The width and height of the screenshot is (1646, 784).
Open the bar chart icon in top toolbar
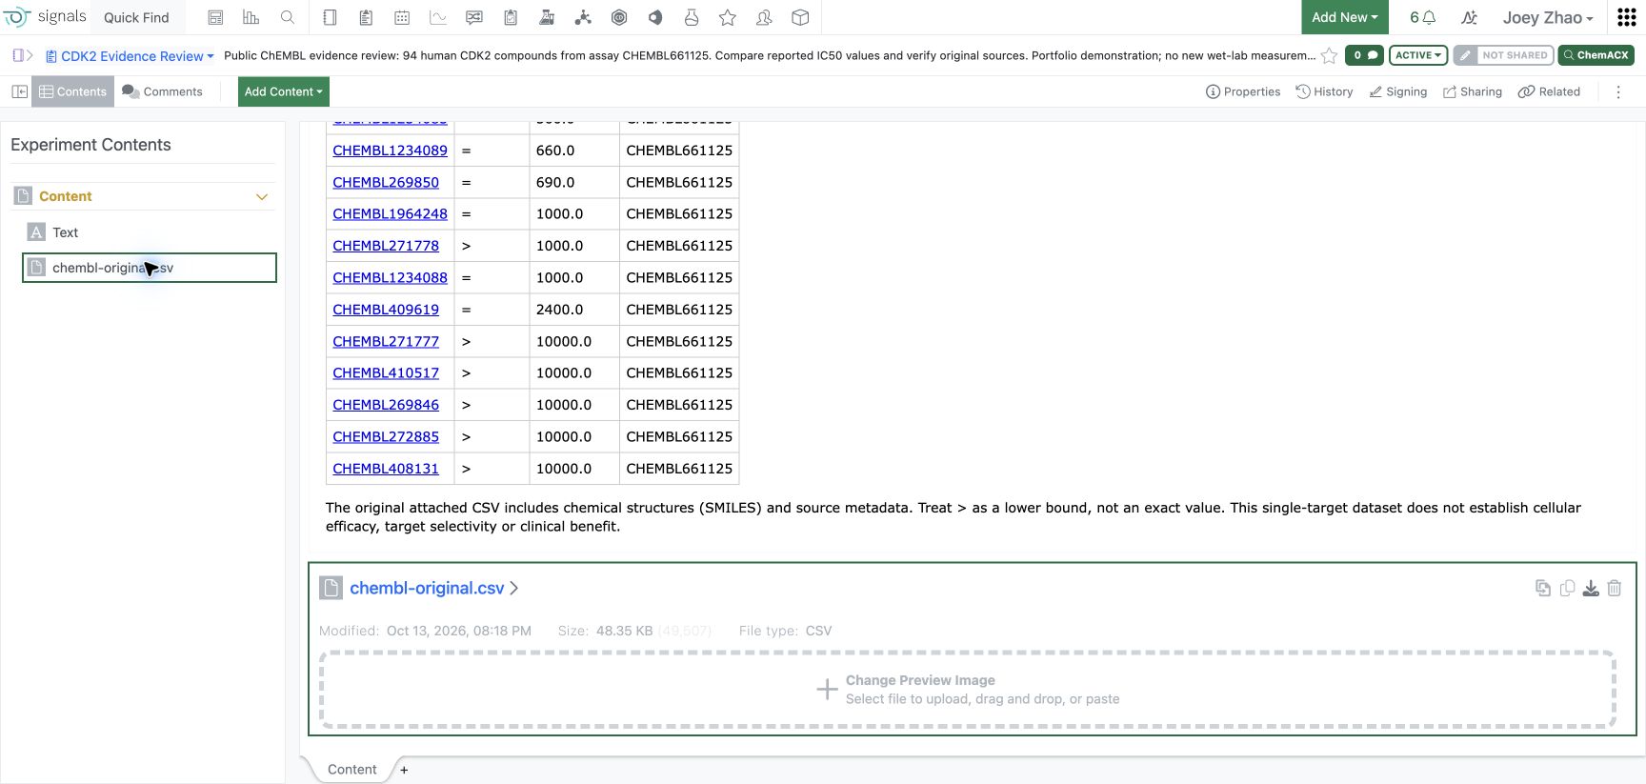pyautogui.click(x=251, y=17)
